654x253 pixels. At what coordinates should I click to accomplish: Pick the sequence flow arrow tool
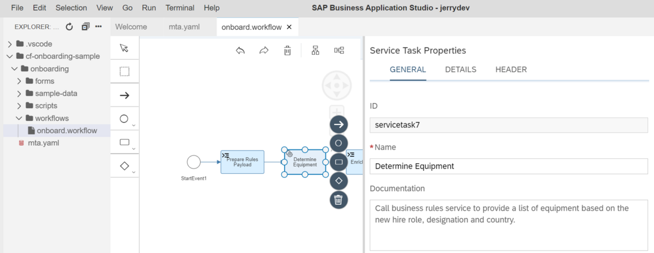coord(124,95)
